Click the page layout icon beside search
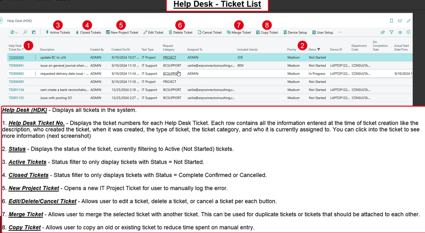 click(34, 32)
